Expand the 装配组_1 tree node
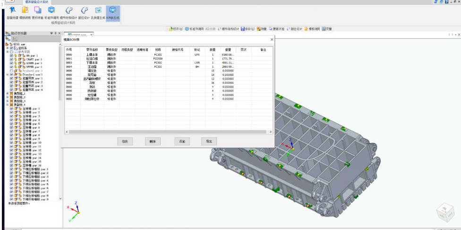Screen dimensions: 461x230 coord(7,94)
